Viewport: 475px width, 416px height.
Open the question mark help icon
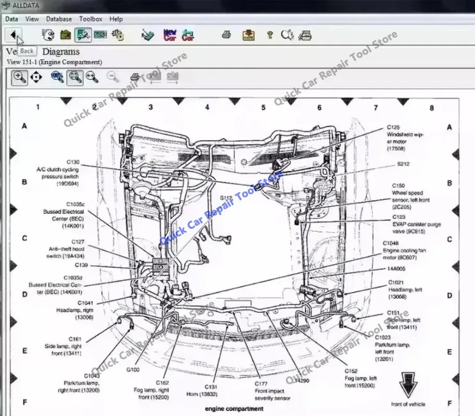point(270,35)
